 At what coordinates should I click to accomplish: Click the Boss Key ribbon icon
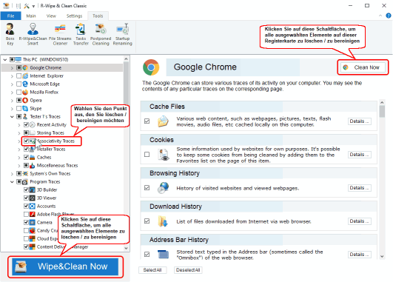coord(10,34)
